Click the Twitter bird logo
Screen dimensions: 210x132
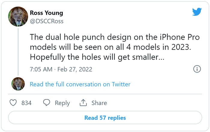tap(197, 12)
